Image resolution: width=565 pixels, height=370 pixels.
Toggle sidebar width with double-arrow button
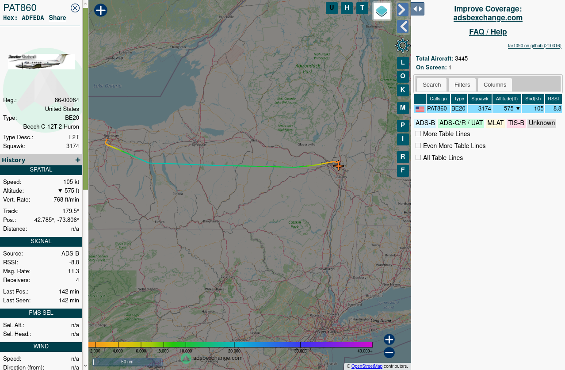tap(418, 9)
